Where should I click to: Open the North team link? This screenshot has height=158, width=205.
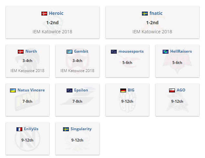[31, 51]
